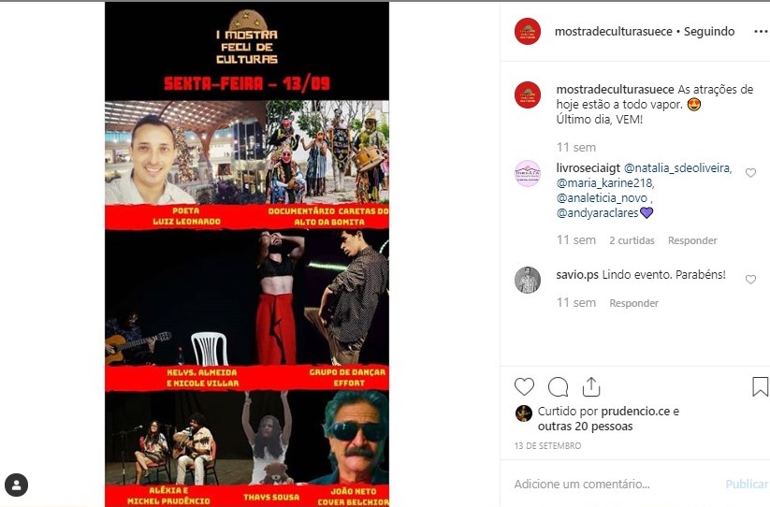Open the savio.ps commenter avatar
The height and width of the screenshot is (507, 770).
click(528, 281)
